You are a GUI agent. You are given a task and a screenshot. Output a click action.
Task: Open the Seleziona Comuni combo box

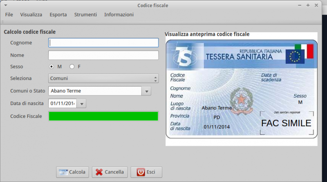(x=103, y=78)
